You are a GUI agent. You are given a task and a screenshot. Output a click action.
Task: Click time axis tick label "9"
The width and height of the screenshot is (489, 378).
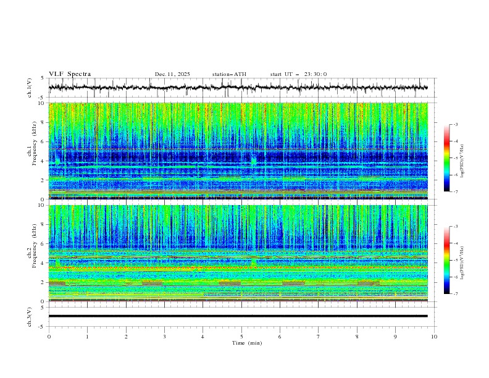click(x=395, y=337)
